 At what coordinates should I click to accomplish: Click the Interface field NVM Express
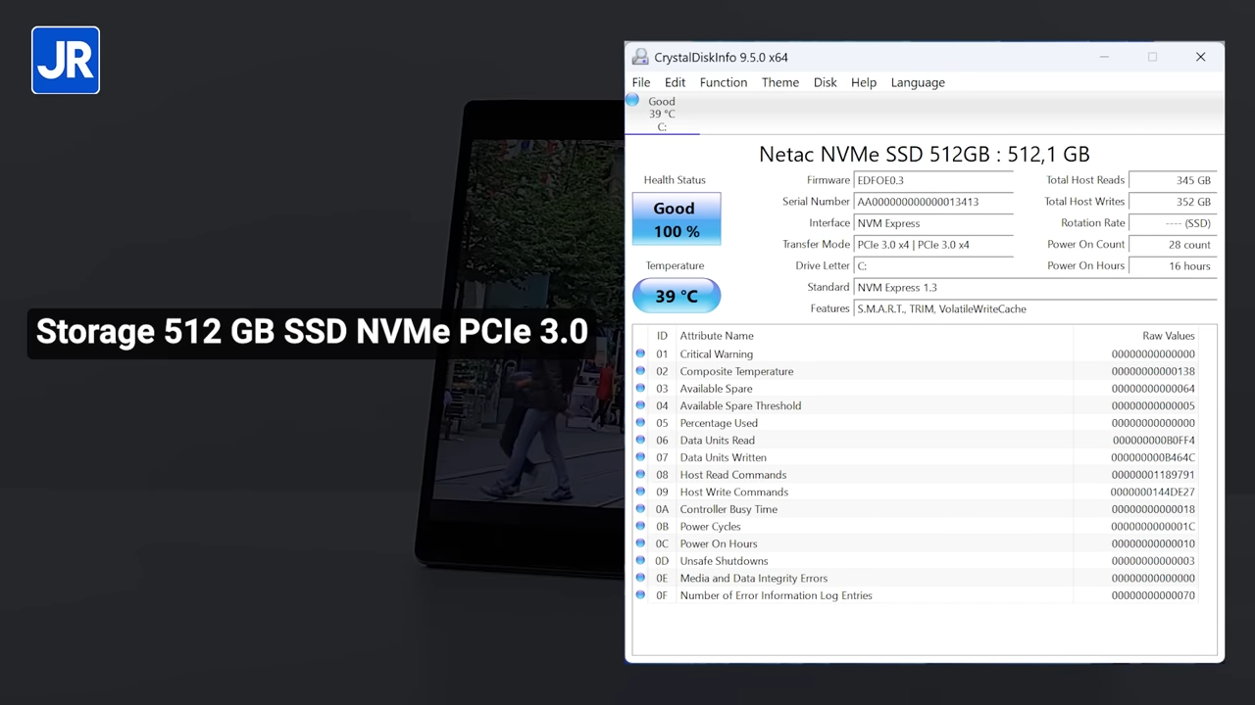click(x=933, y=223)
